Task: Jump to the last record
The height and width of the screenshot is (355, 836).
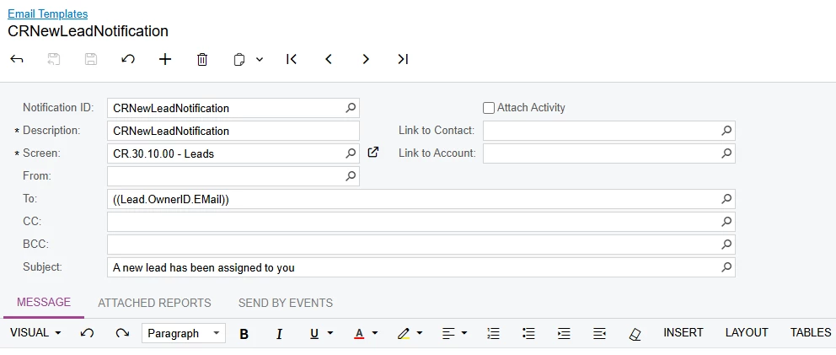Action: [403, 59]
